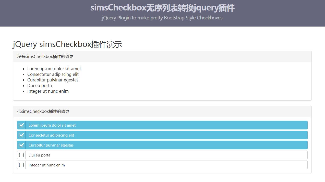Click the '带simsCheckbox插件的效果' panel header

pyautogui.click(x=162, y=111)
